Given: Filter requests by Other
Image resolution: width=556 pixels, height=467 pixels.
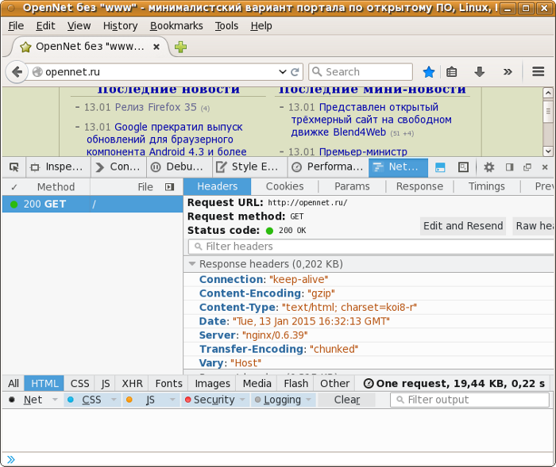Looking at the screenshot, I should coord(334,384).
